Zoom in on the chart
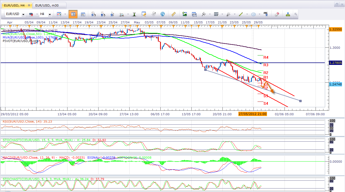The height and width of the screenshot is (192, 345). pyautogui.click(x=94, y=14)
